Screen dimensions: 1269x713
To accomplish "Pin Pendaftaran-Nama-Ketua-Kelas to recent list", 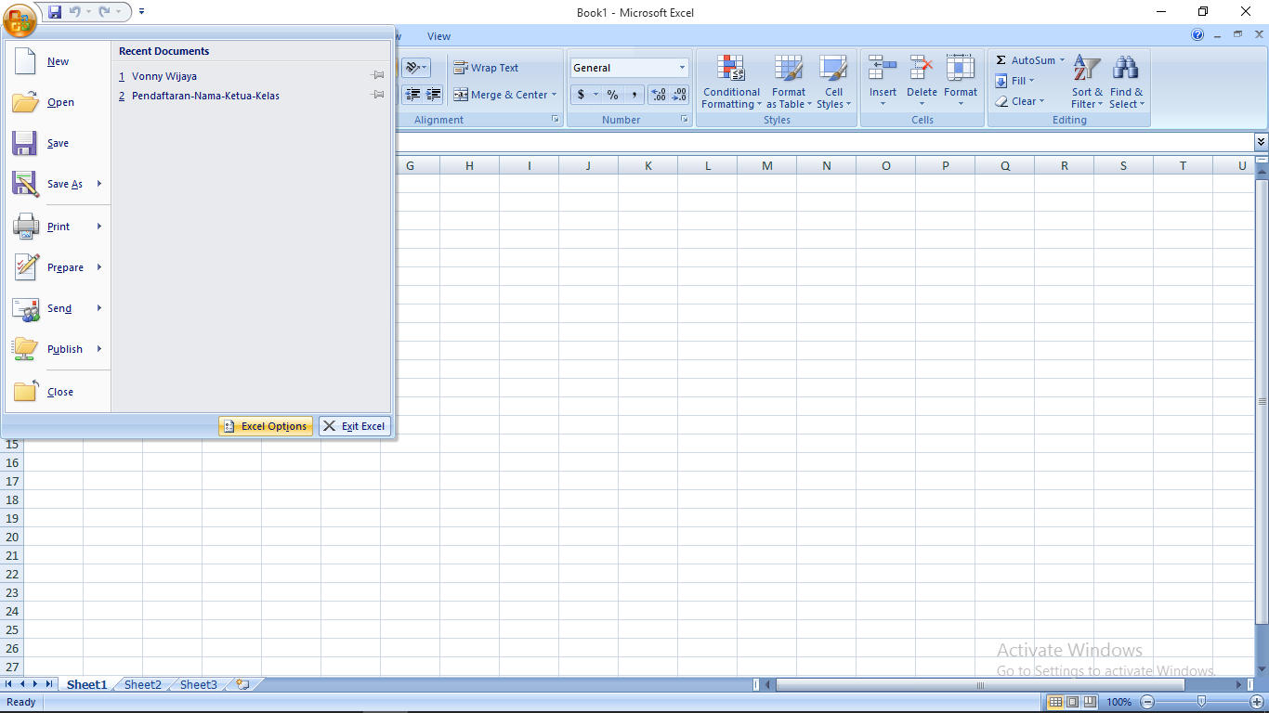I will [x=378, y=96].
